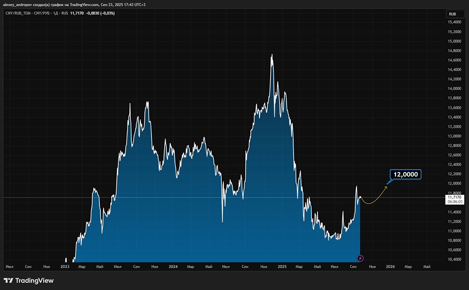Click the 1Д interval in chart legend
This screenshot has height=290, width=469.
click(55, 13)
